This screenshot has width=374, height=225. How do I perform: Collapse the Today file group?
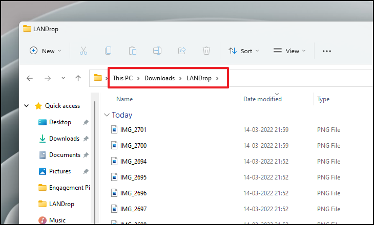[107, 115]
